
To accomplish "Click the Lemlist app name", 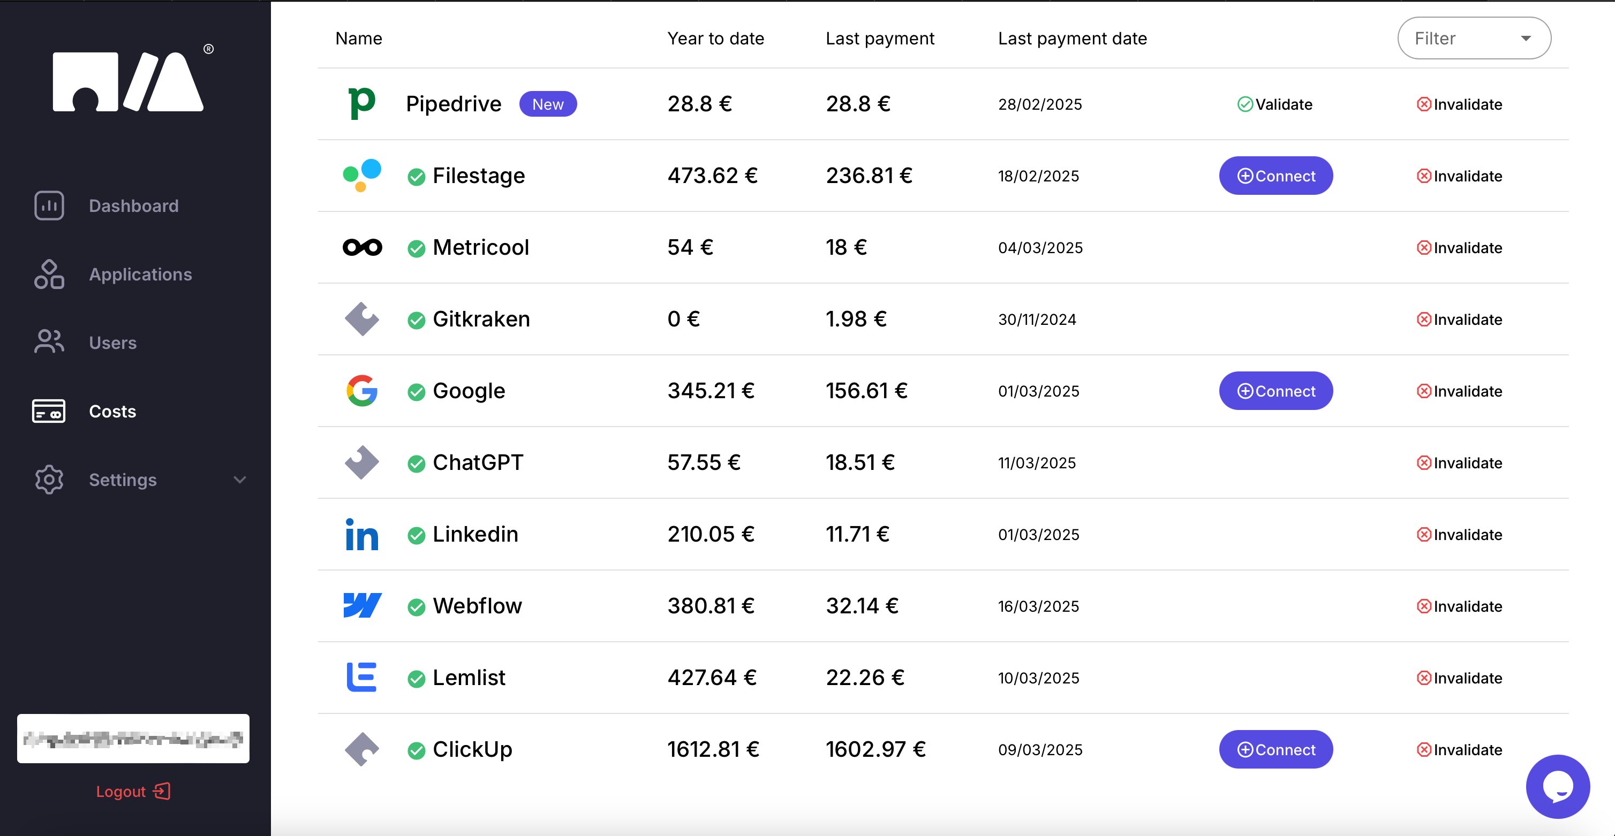I will pos(469,678).
